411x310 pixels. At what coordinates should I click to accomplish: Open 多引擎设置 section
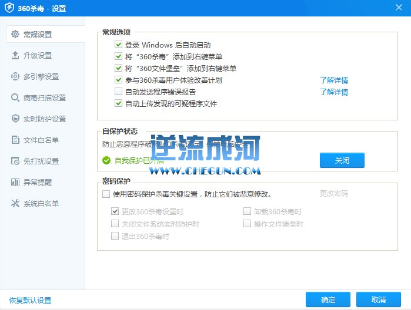42,77
